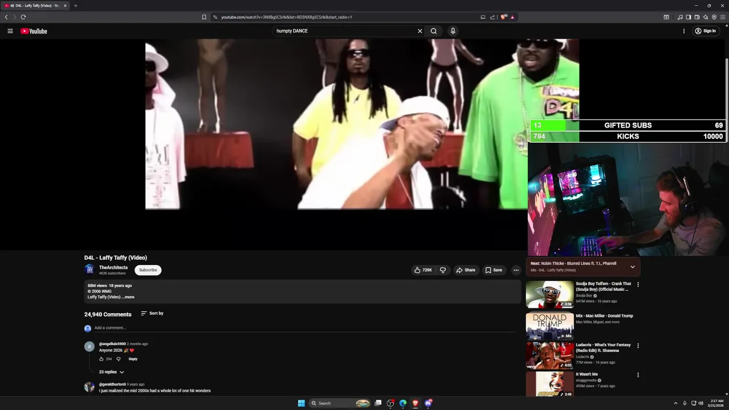Bookmark this page in address bar

point(204,17)
